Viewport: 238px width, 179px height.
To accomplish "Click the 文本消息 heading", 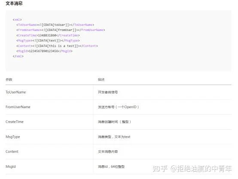I will pyautogui.click(x=14, y=3).
